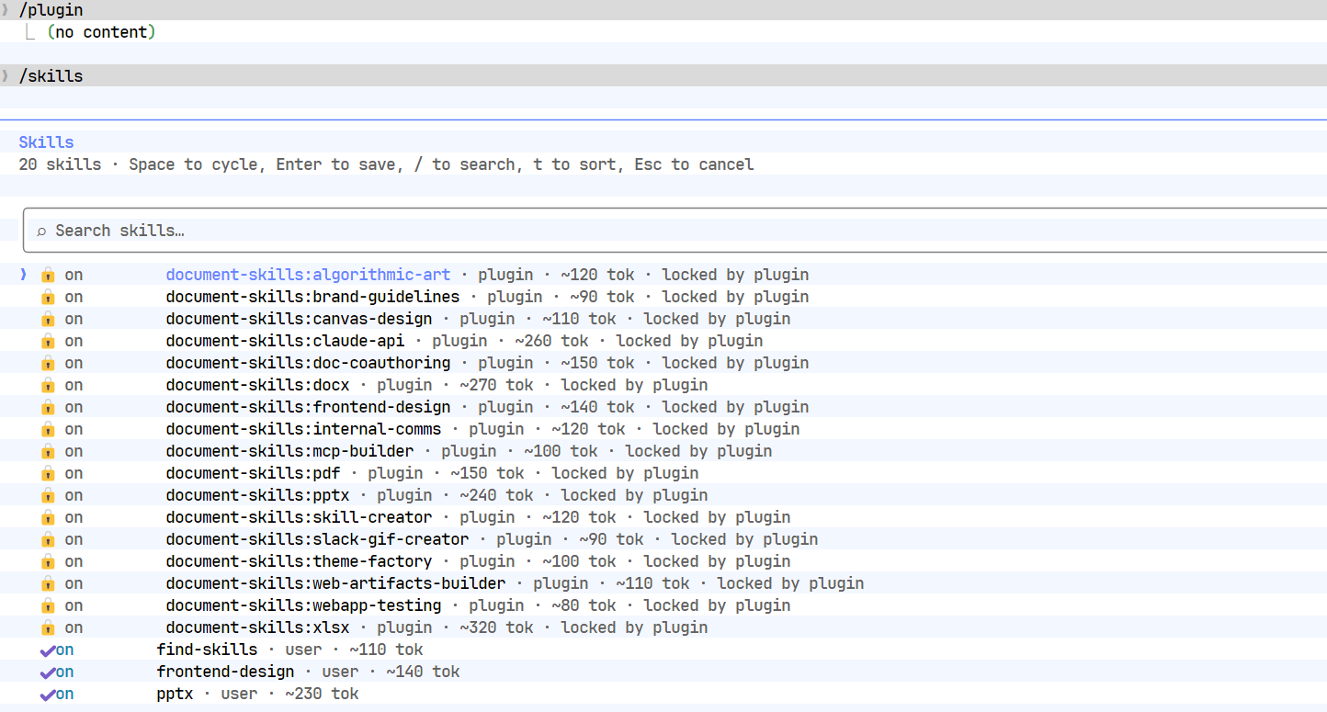Select the lock icon on web-artifacts-builder row
This screenshot has height=712, width=1327.
48,583
